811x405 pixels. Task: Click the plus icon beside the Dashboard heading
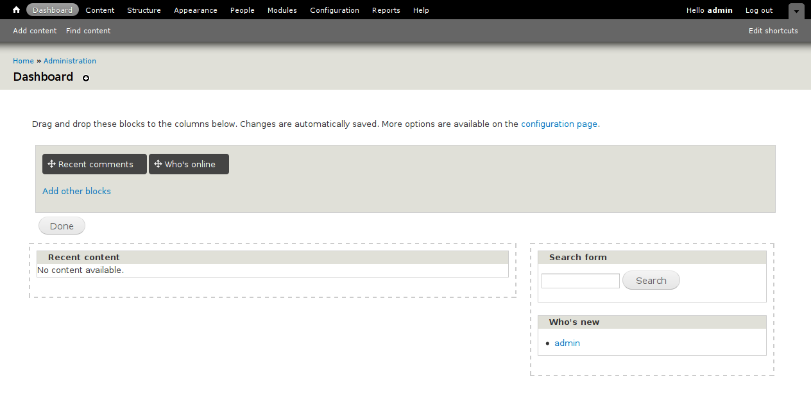[x=86, y=78]
